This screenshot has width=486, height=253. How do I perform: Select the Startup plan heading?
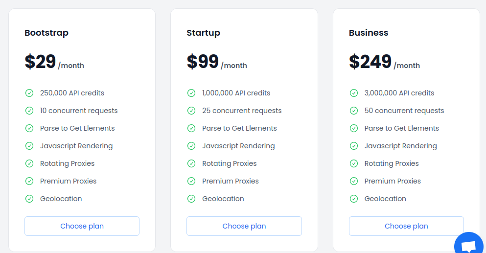[x=203, y=33]
